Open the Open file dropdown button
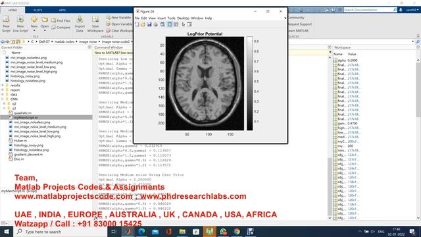The image size is (421, 237). (x=45, y=24)
